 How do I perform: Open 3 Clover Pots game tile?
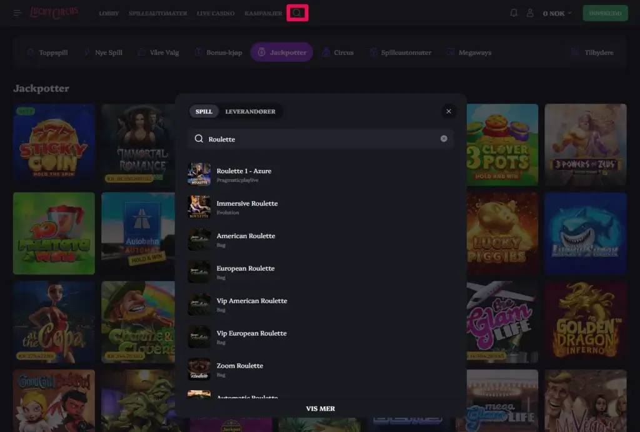click(502, 144)
